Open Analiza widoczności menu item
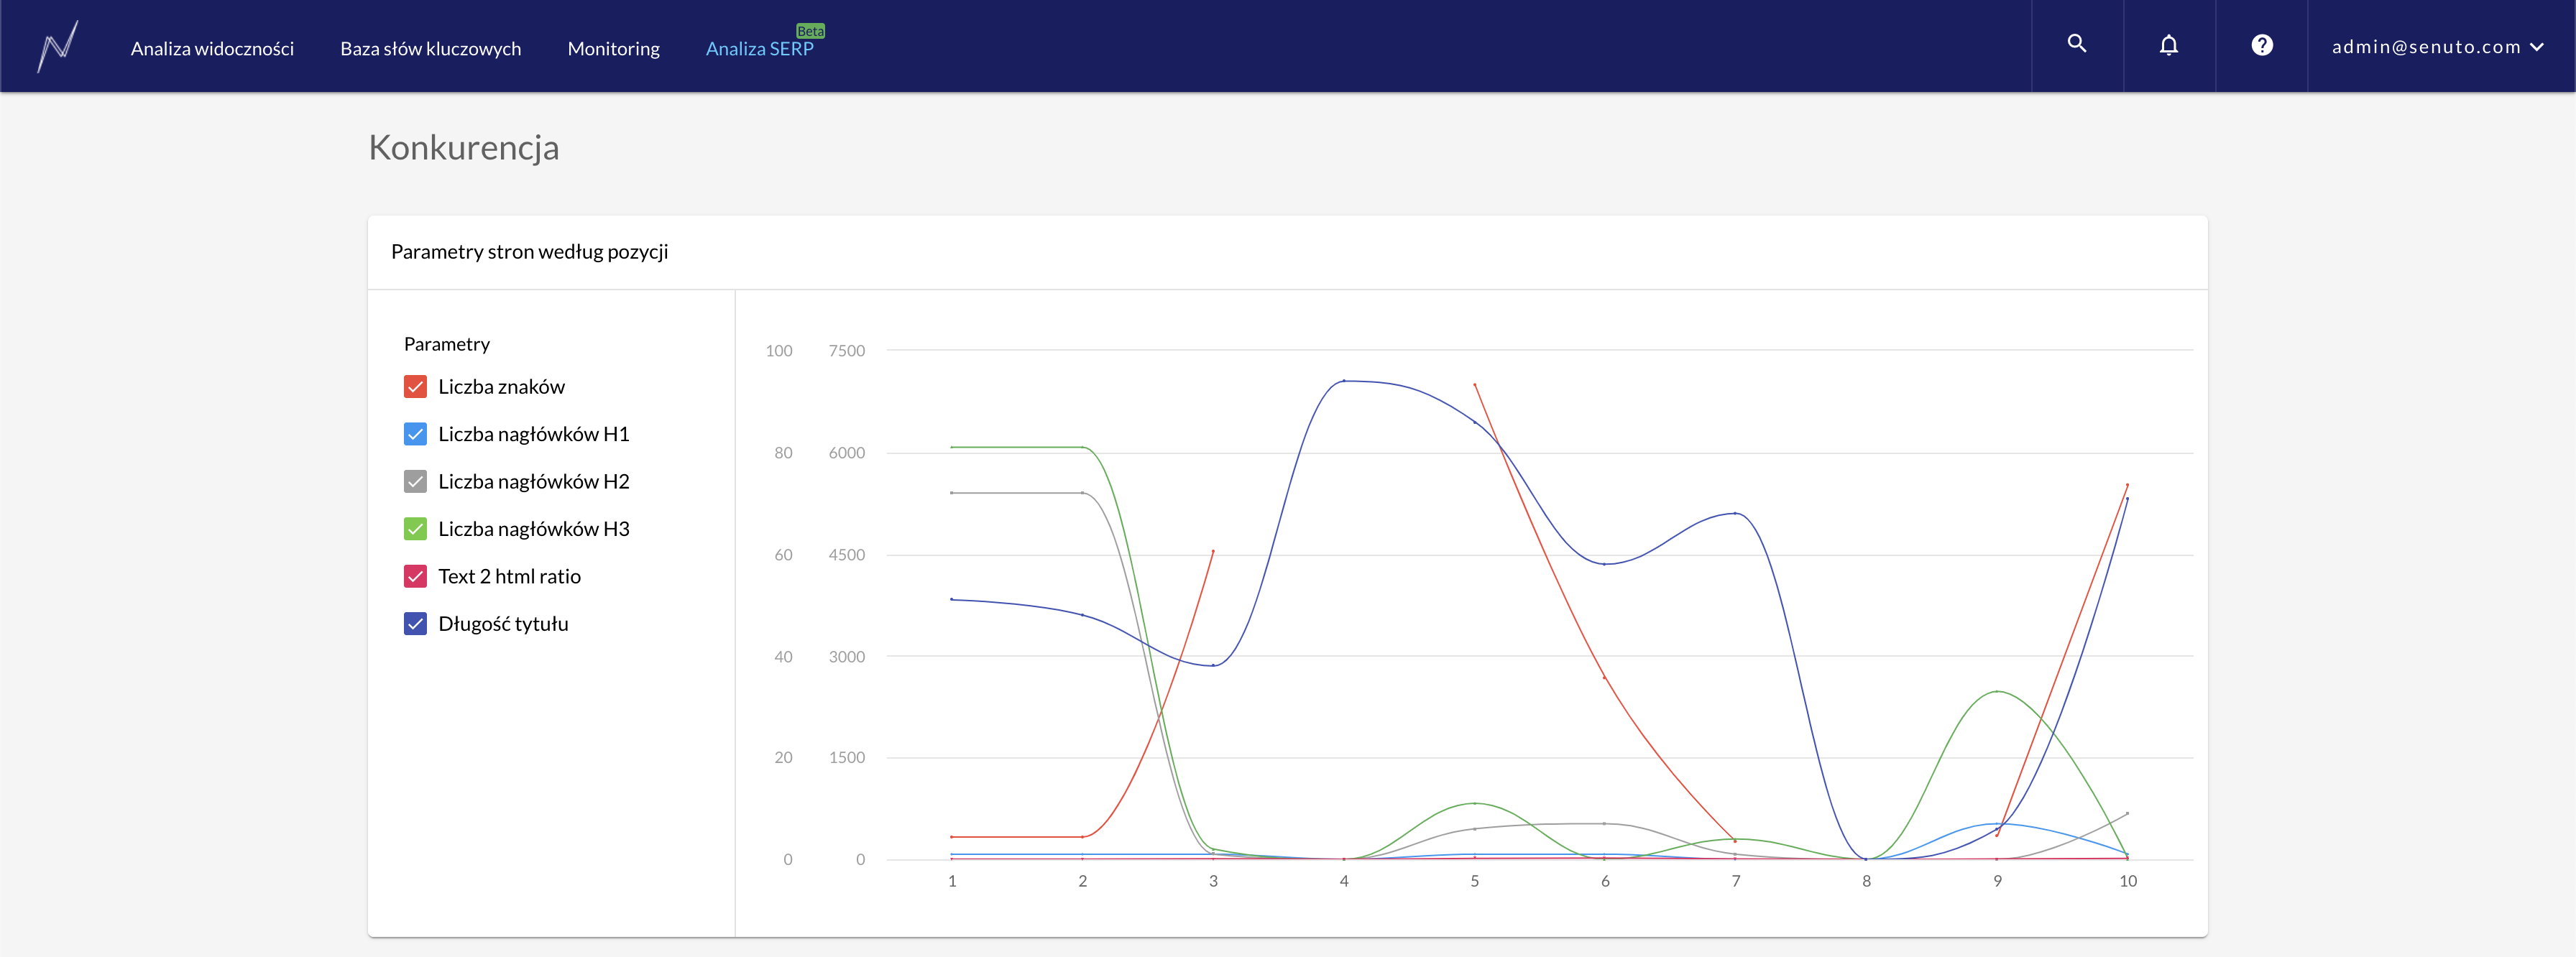This screenshot has width=2576, height=957. tap(212, 48)
